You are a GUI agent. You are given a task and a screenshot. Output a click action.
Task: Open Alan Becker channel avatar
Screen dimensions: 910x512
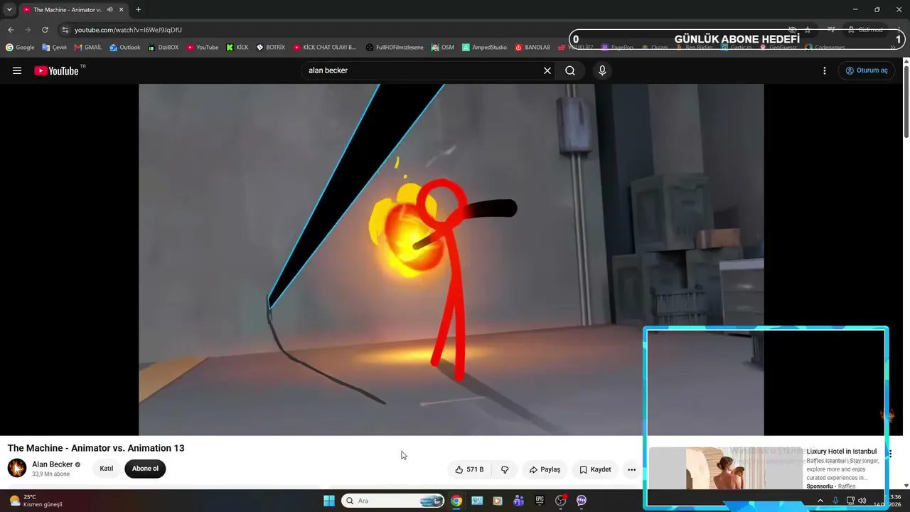click(x=17, y=468)
